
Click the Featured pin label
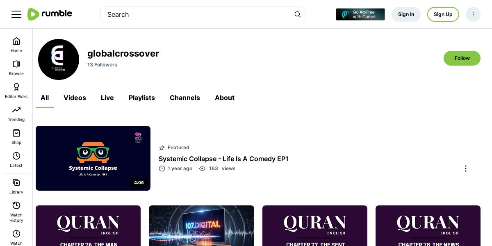(174, 148)
